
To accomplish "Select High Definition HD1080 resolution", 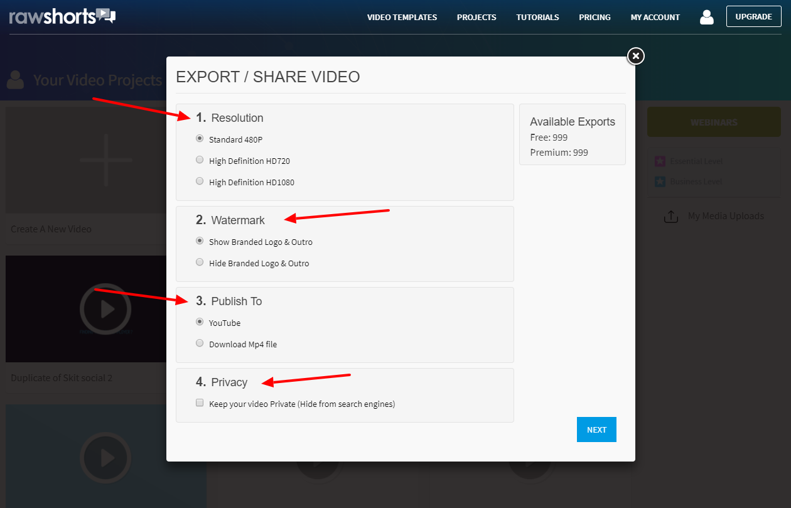I will pyautogui.click(x=200, y=181).
